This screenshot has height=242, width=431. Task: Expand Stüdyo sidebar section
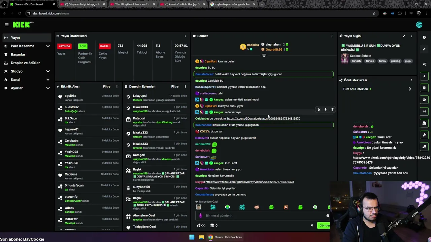click(x=48, y=71)
